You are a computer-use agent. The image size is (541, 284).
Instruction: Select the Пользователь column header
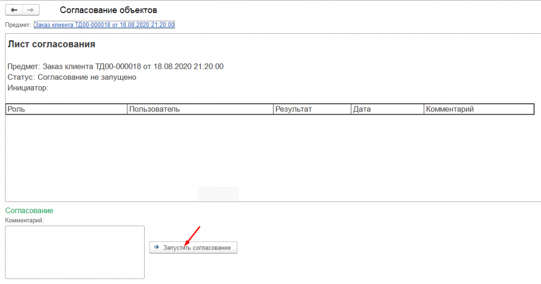[x=200, y=109]
